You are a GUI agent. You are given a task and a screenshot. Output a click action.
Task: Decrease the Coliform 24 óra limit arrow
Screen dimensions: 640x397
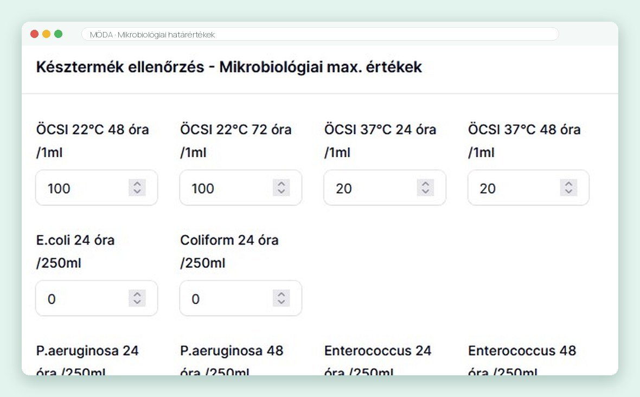(x=281, y=302)
